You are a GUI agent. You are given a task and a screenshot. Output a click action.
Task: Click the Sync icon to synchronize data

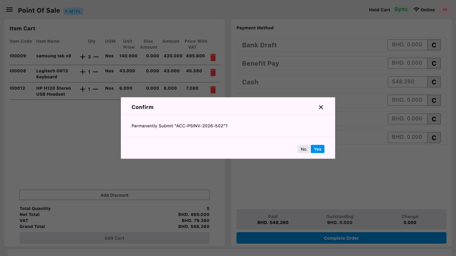[401, 9]
